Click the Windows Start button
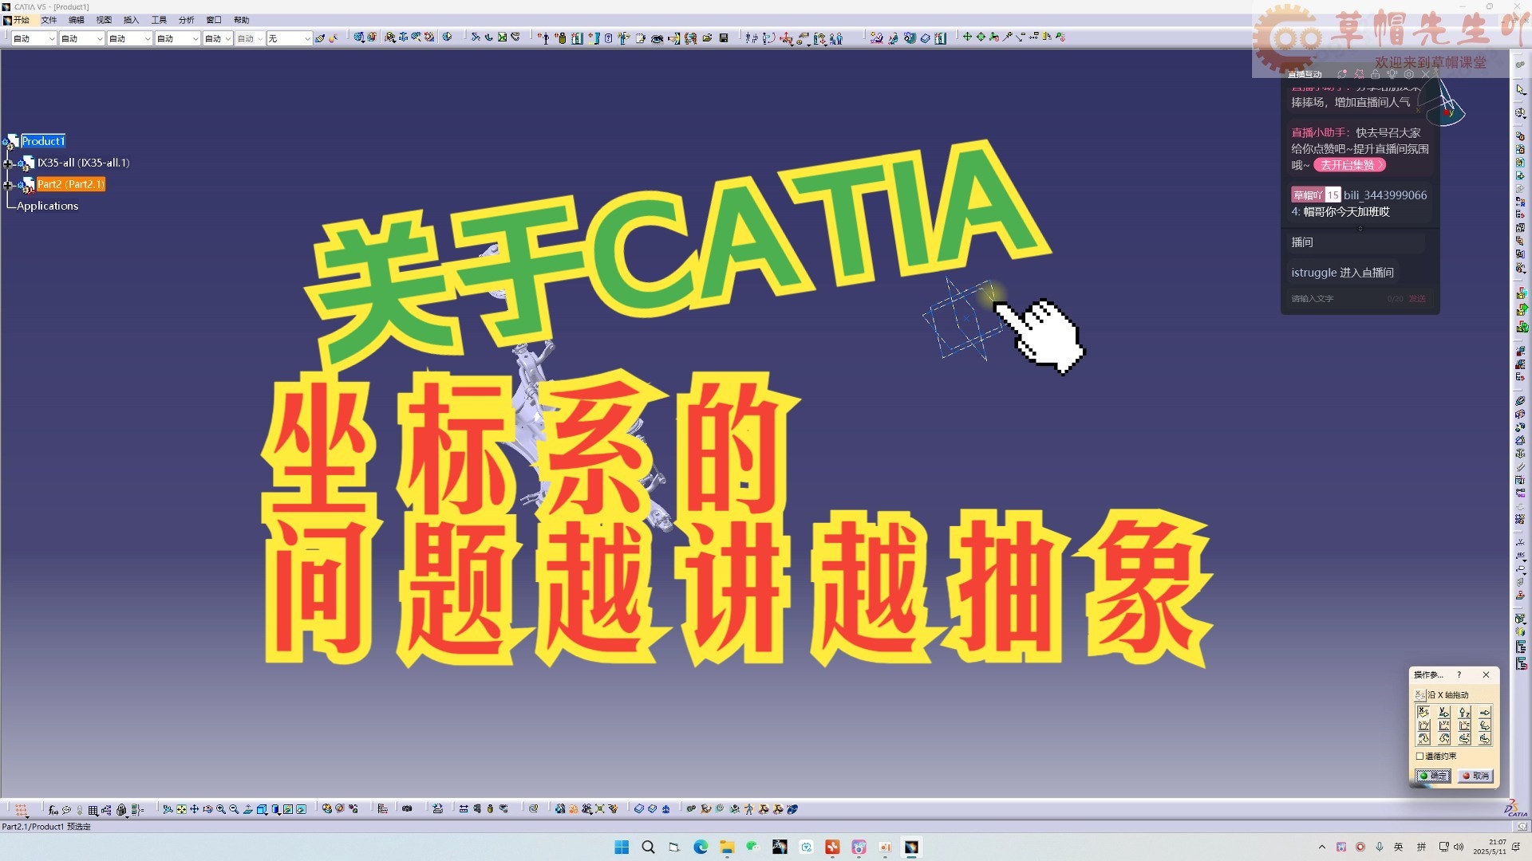Screen dimensions: 1532x861 (x=622, y=847)
